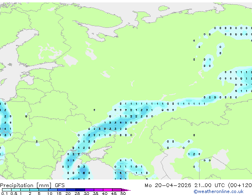
Task: Click the legend label '45'
Action: click(x=114, y=193)
